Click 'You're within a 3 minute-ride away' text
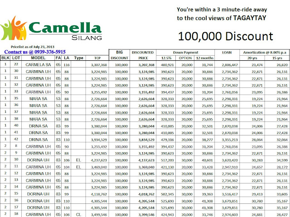This screenshot has width=290, height=217. click(222, 10)
